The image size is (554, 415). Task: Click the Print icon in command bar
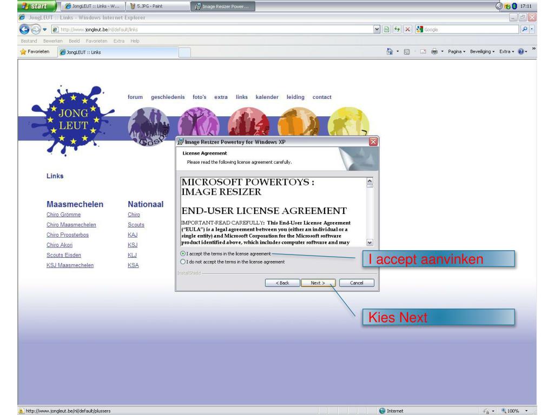(x=434, y=52)
